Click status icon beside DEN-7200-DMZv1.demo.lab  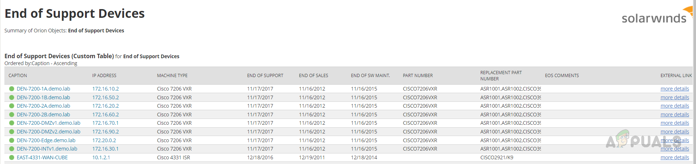coord(12,123)
